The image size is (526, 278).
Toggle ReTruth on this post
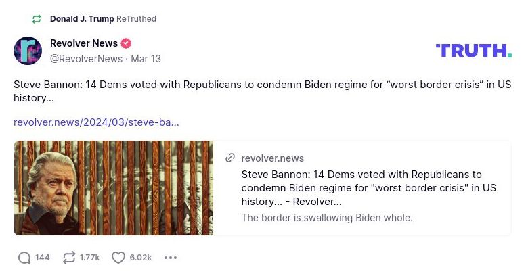(68, 258)
